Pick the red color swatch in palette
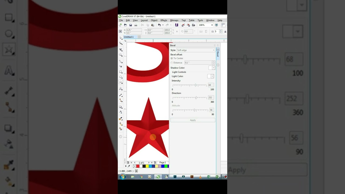 click(x=138, y=166)
